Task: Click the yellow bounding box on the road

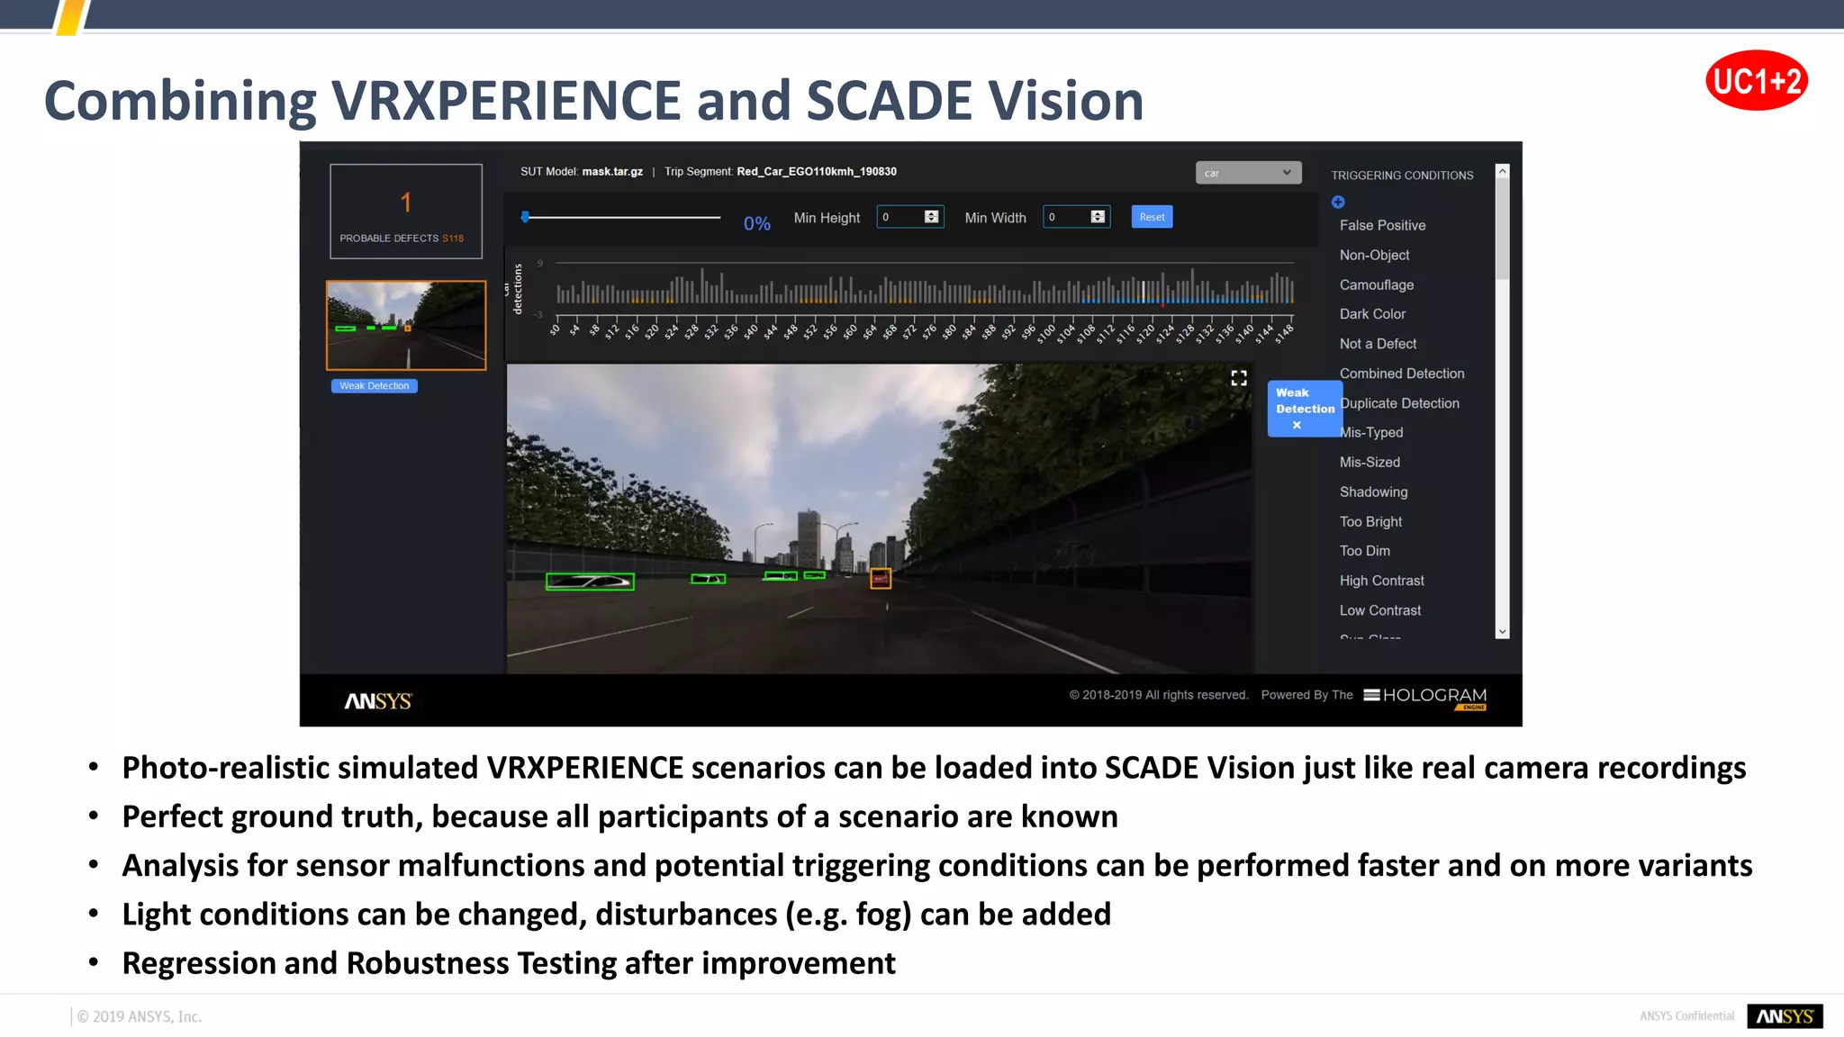Action: [x=881, y=578]
